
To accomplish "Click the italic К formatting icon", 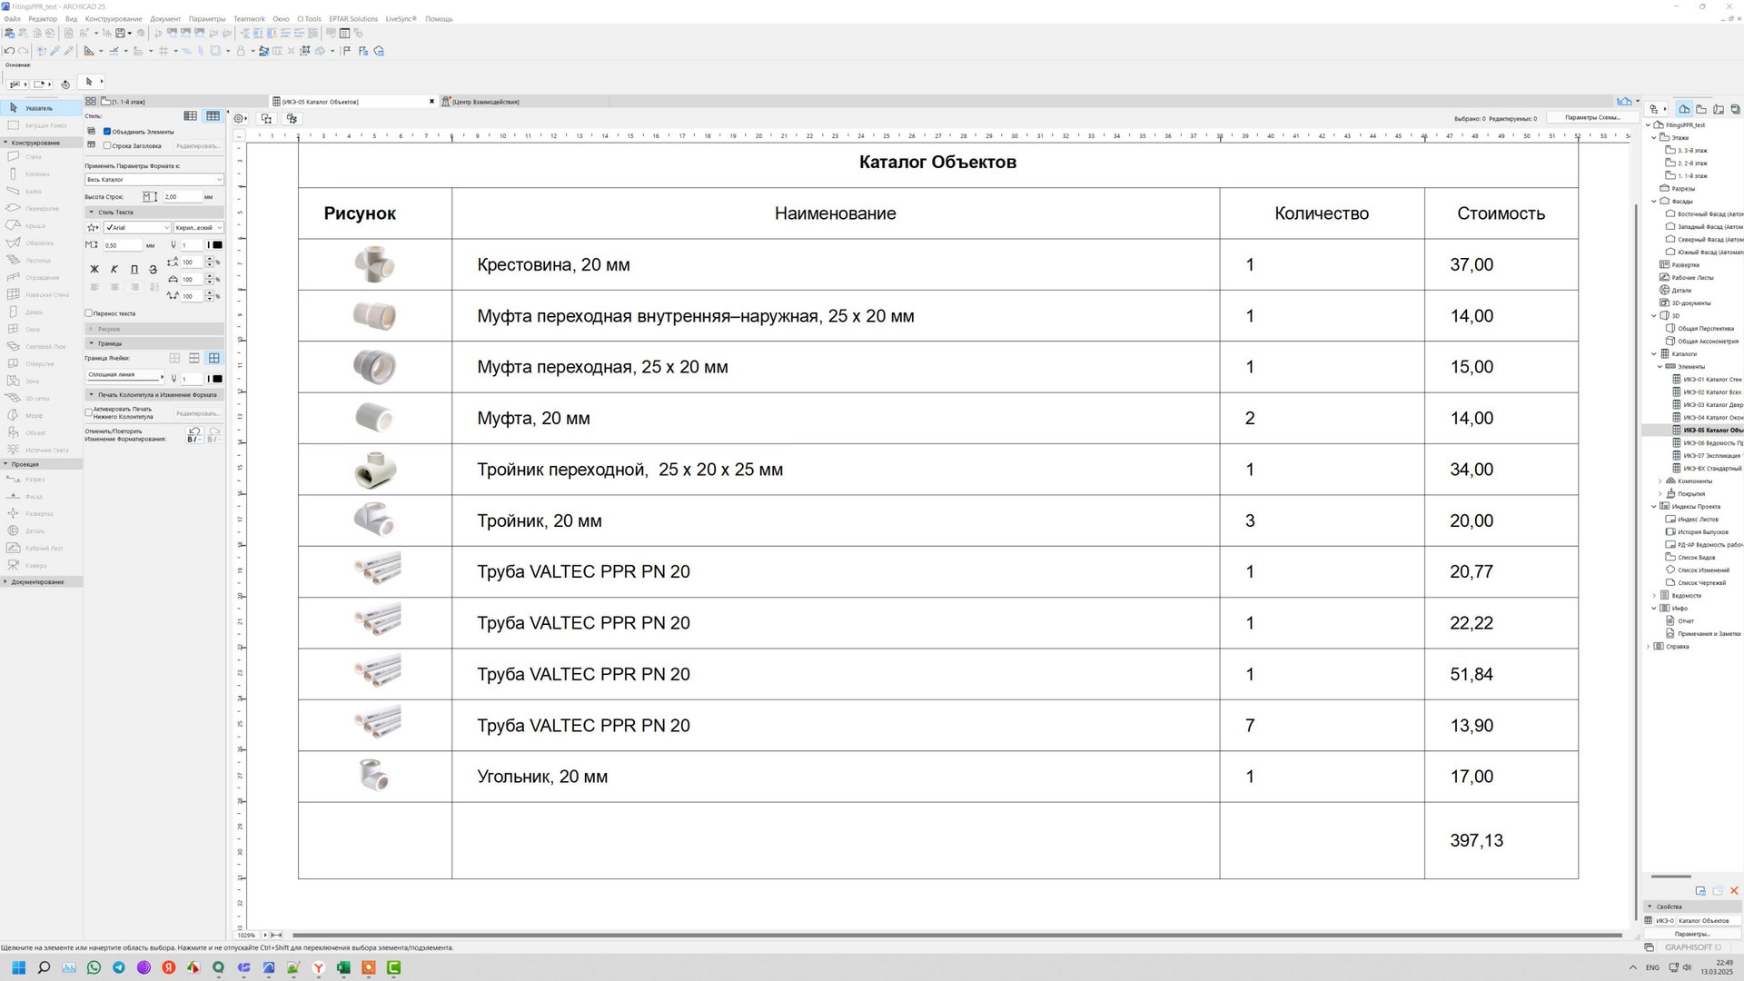I will (x=114, y=269).
